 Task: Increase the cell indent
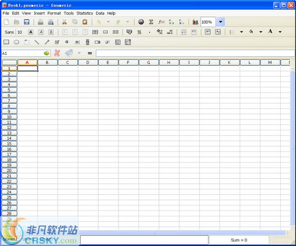[x=194, y=32]
